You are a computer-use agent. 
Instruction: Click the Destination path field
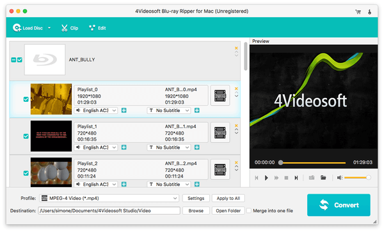[109, 211]
